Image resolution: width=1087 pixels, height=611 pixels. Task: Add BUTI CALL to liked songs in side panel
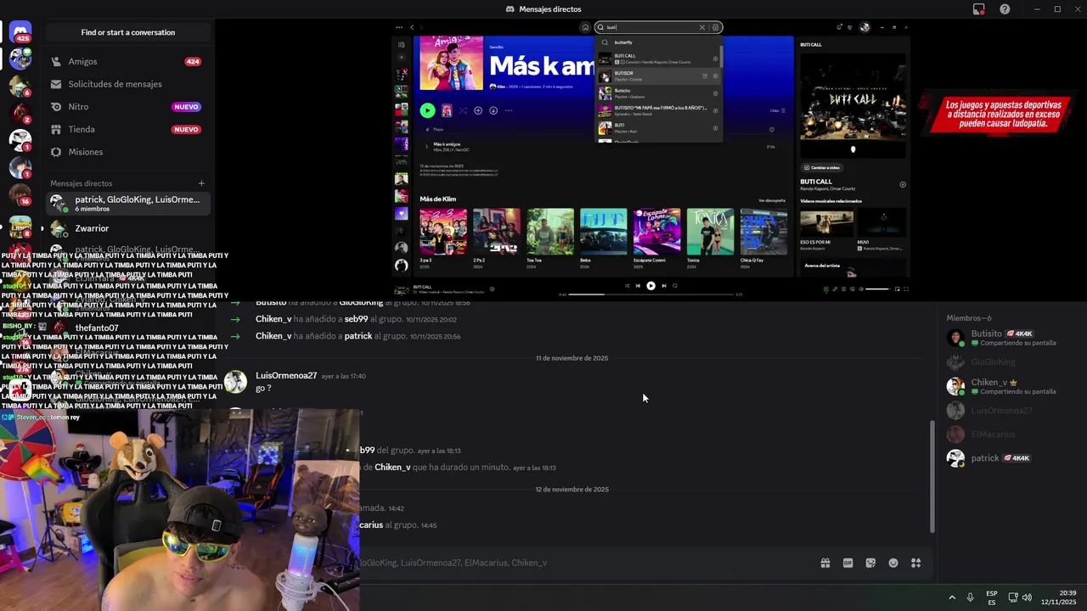click(x=903, y=184)
